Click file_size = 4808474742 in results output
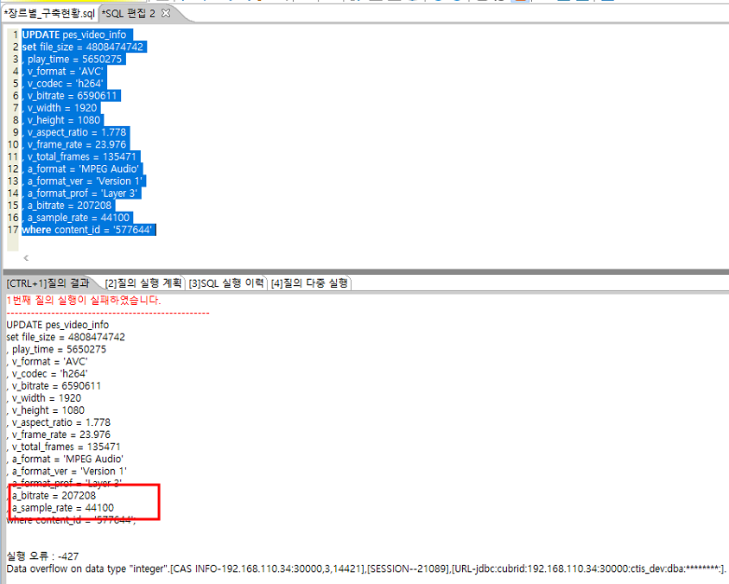Screen dimensions: 729x584 click(x=66, y=337)
